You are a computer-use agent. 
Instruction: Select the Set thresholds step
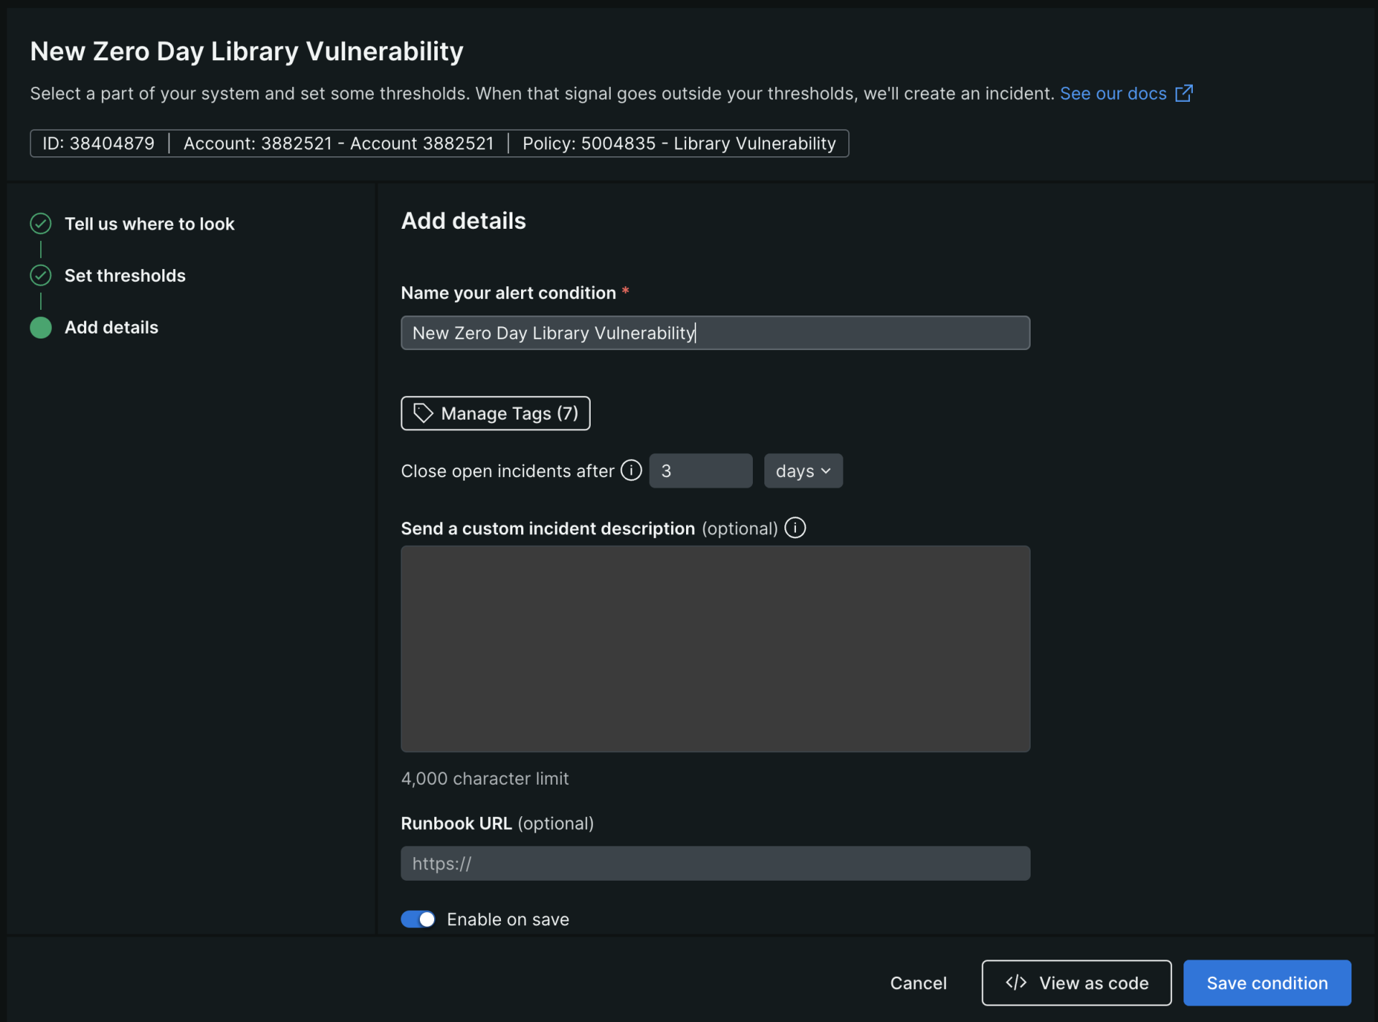(125, 275)
